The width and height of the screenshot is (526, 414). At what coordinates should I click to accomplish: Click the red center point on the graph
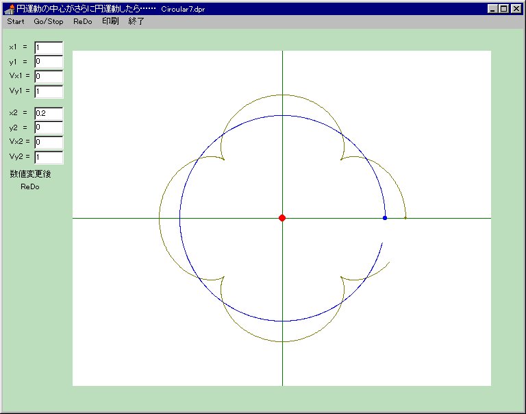coord(282,218)
